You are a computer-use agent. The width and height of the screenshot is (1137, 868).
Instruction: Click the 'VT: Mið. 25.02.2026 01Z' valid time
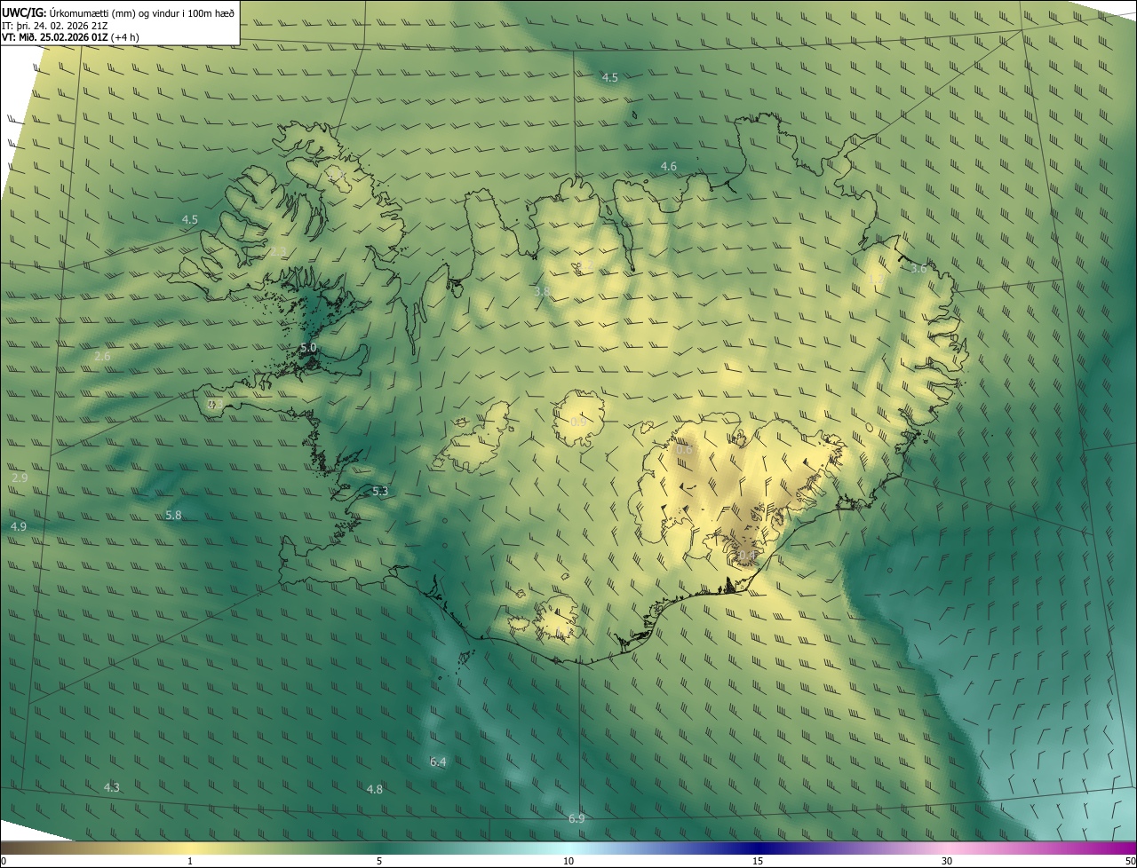[x=56, y=37]
